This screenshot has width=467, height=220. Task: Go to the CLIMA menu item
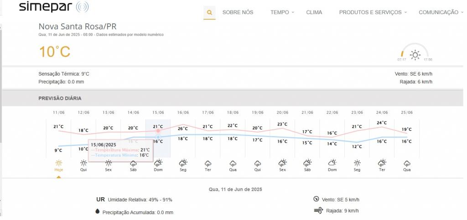[314, 12]
